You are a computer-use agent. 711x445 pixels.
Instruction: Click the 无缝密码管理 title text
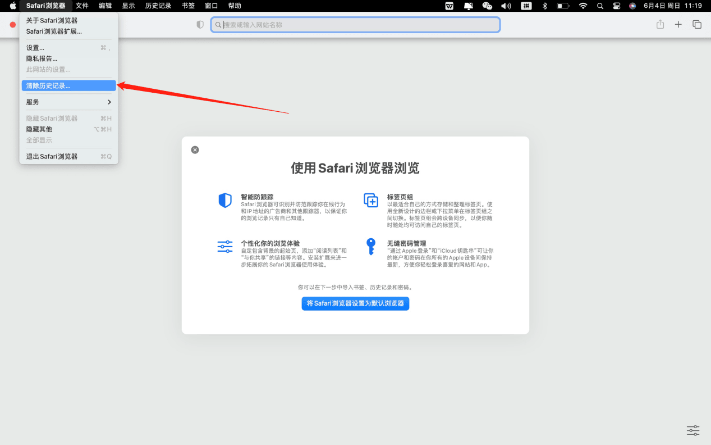(x=406, y=243)
